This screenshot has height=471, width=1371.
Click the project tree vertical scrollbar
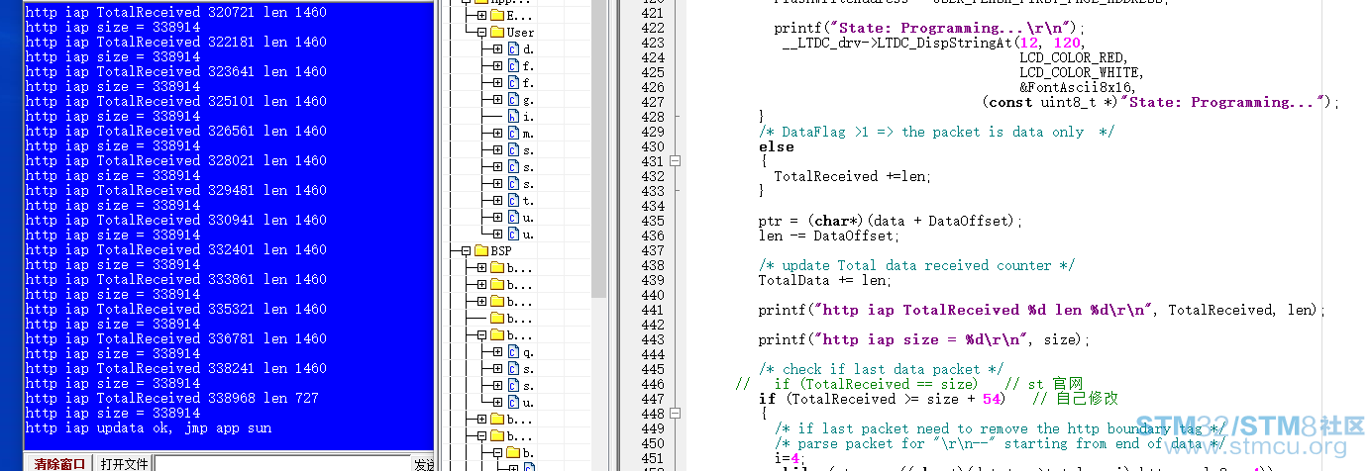[598, 148]
